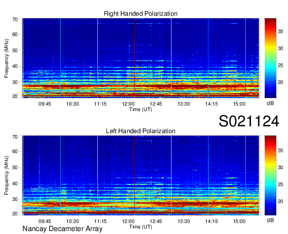Click the 'dB' label under the bottom colorbar
Screen dimensions: 288x234
pos(270,220)
